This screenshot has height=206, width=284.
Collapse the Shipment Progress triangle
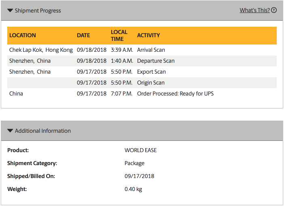coord(10,11)
